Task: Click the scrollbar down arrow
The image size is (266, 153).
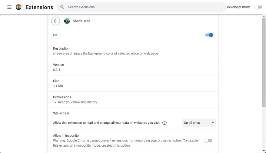Action: click(x=264, y=151)
